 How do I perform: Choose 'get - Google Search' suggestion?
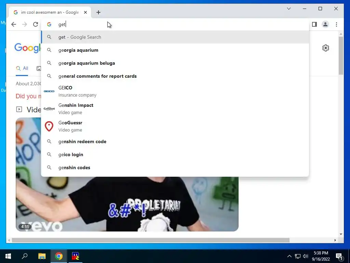point(175,37)
